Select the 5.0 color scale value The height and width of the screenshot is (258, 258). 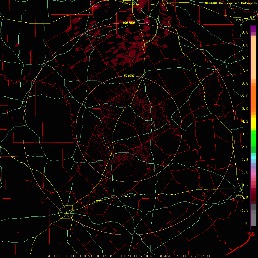tap(245, 109)
